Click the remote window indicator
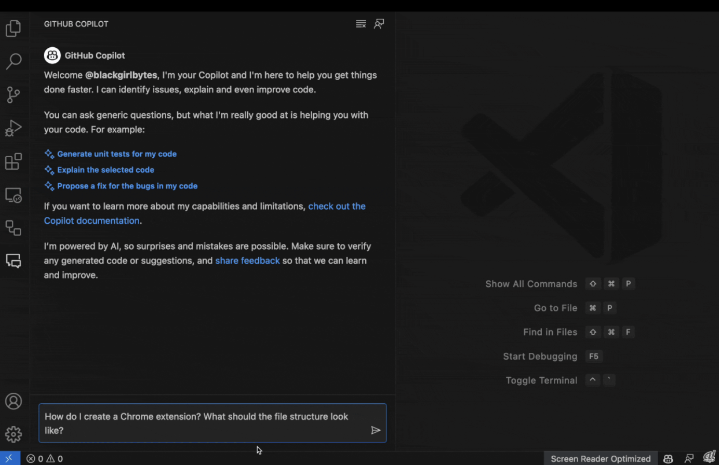Image resolution: width=719 pixels, height=465 pixels. [x=9, y=459]
